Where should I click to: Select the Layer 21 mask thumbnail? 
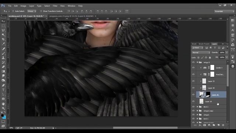[208, 95]
